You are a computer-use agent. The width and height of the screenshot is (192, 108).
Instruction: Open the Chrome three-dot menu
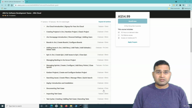(190, 5)
